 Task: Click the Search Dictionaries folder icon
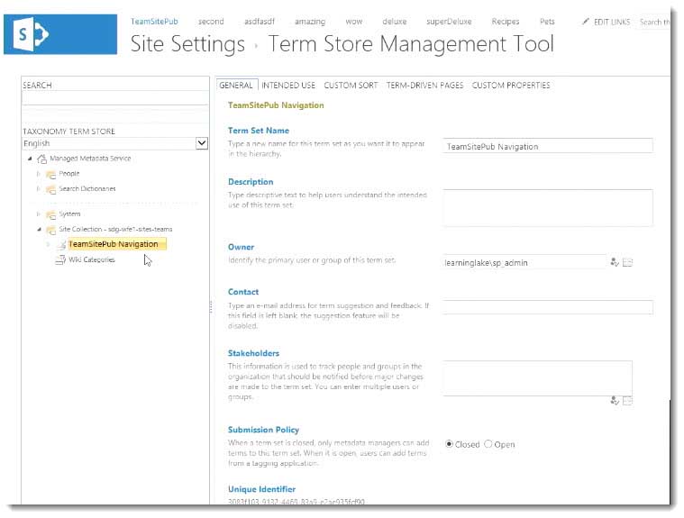(x=51, y=189)
